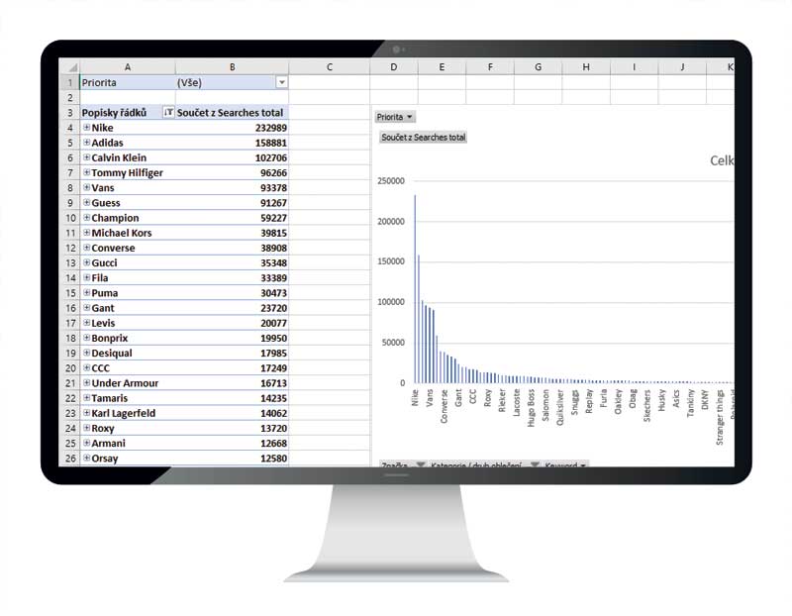The width and height of the screenshot is (792, 616).
Task: Select the Priorita cell A1
Action: tap(128, 82)
